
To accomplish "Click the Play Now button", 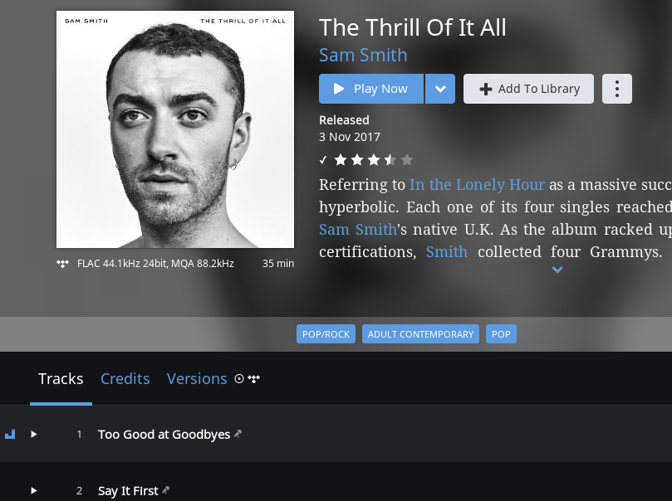I will 371,89.
